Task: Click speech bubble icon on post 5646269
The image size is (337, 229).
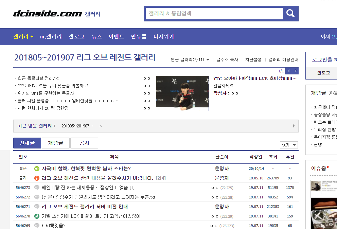Action: pyautogui.click(x=37, y=226)
